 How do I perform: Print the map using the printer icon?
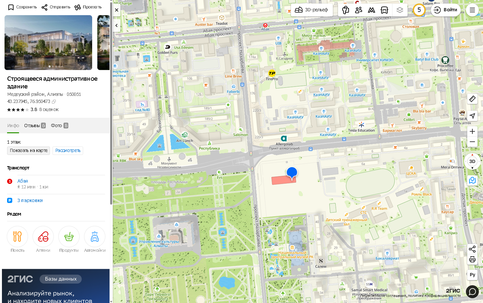[472, 259]
